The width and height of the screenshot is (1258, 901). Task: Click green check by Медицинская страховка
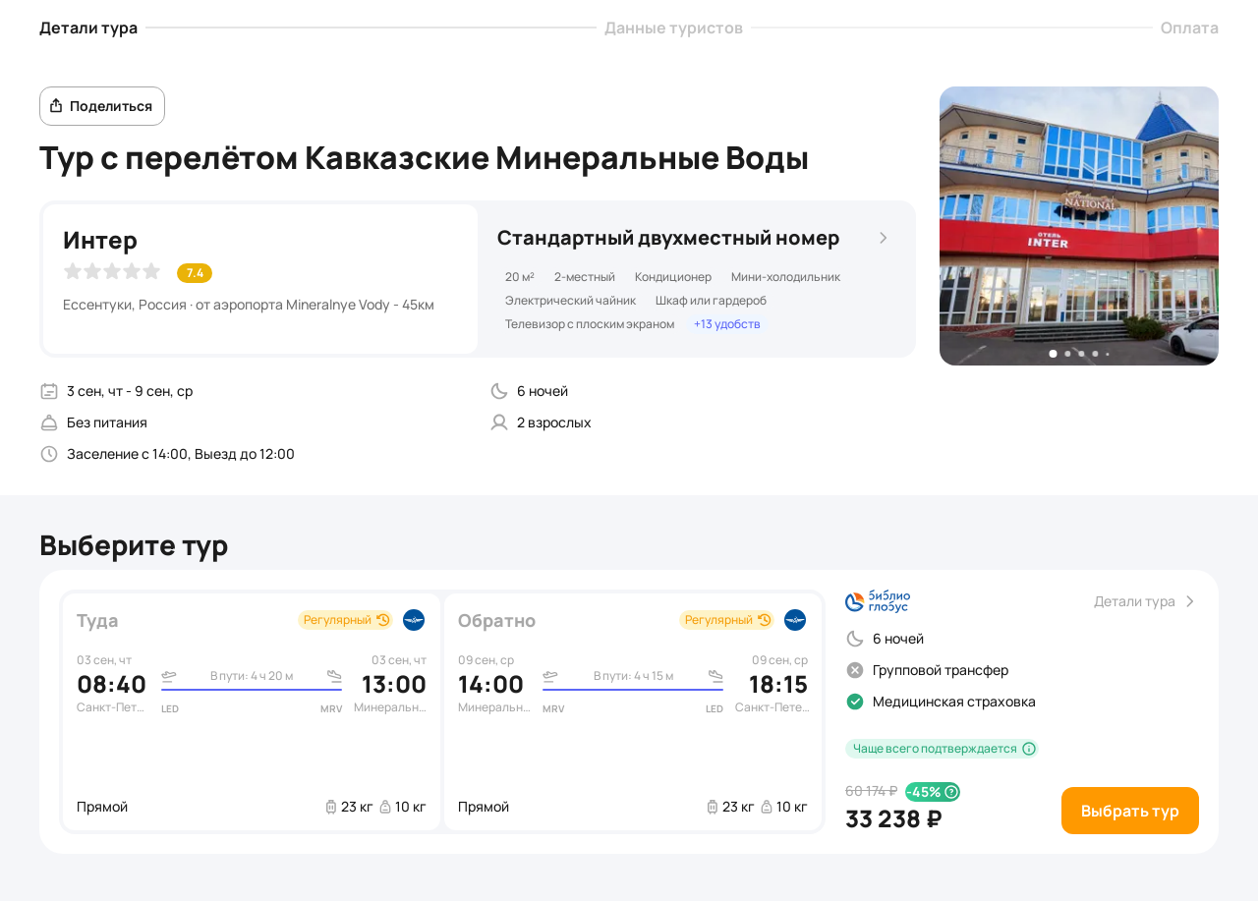[855, 702]
